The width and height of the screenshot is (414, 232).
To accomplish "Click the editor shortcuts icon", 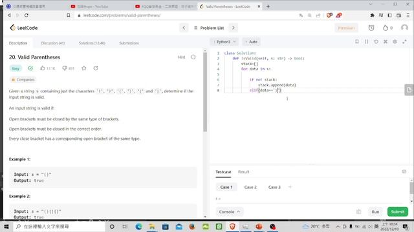I will click(386, 41).
